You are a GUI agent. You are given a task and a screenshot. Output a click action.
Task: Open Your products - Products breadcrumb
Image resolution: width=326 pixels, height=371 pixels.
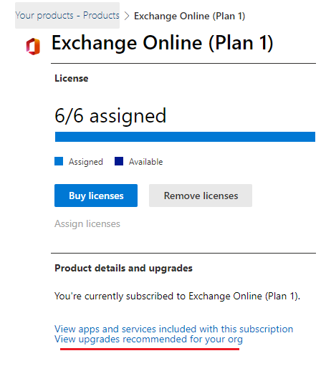pyautogui.click(x=67, y=16)
